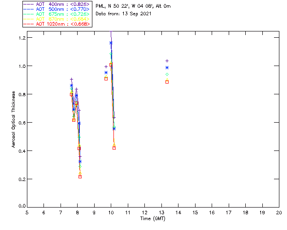The image size is (287, 230).
Task: Click the blue dashed line sample in legend
Action: tap(29, 9)
